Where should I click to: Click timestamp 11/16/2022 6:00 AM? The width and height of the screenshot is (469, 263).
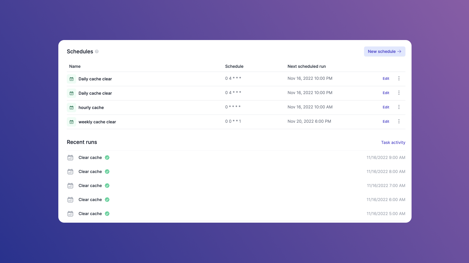coord(386,200)
